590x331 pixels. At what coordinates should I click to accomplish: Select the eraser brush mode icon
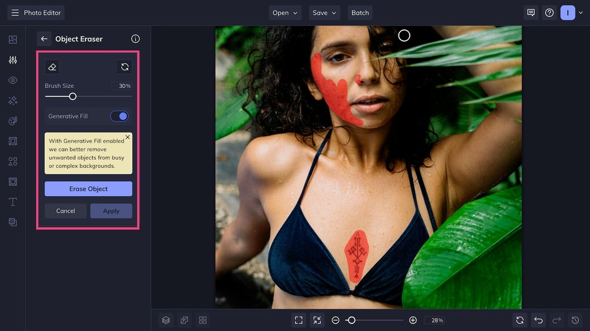coord(52,67)
